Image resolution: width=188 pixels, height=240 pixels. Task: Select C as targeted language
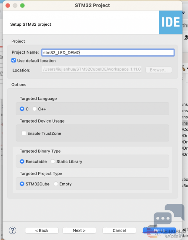coord(22,109)
